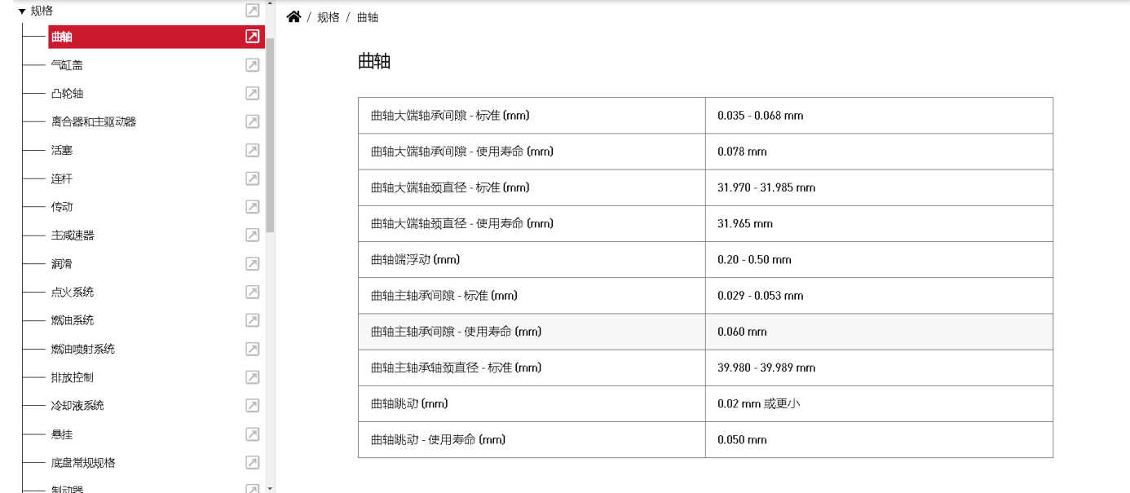Open 传动 via its external link icon
Screen dimensions: 1130x493
(x=252, y=206)
